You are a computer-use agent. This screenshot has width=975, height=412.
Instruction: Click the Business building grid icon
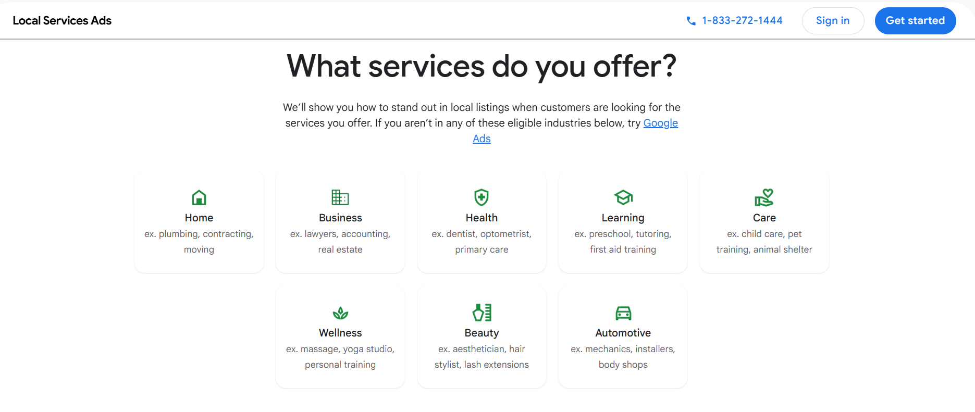[x=340, y=197]
